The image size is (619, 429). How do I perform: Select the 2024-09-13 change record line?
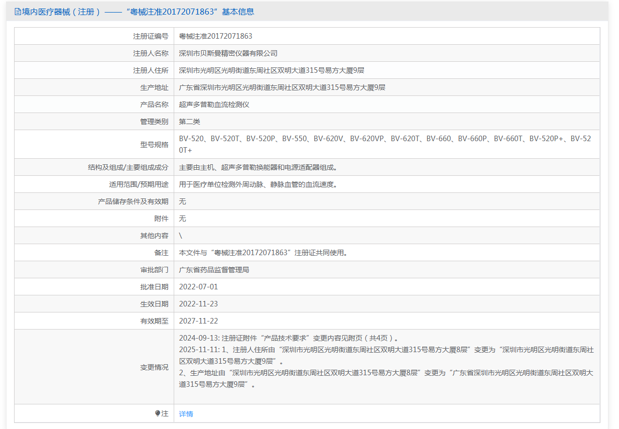[290, 338]
